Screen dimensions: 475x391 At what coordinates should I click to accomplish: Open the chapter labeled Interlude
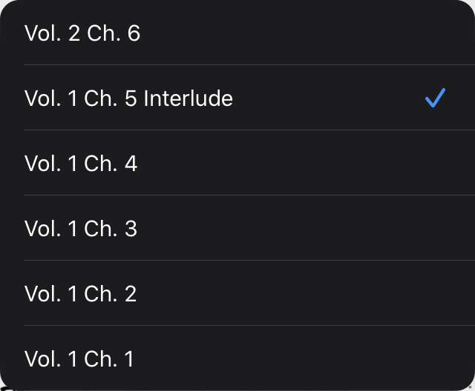pos(128,98)
